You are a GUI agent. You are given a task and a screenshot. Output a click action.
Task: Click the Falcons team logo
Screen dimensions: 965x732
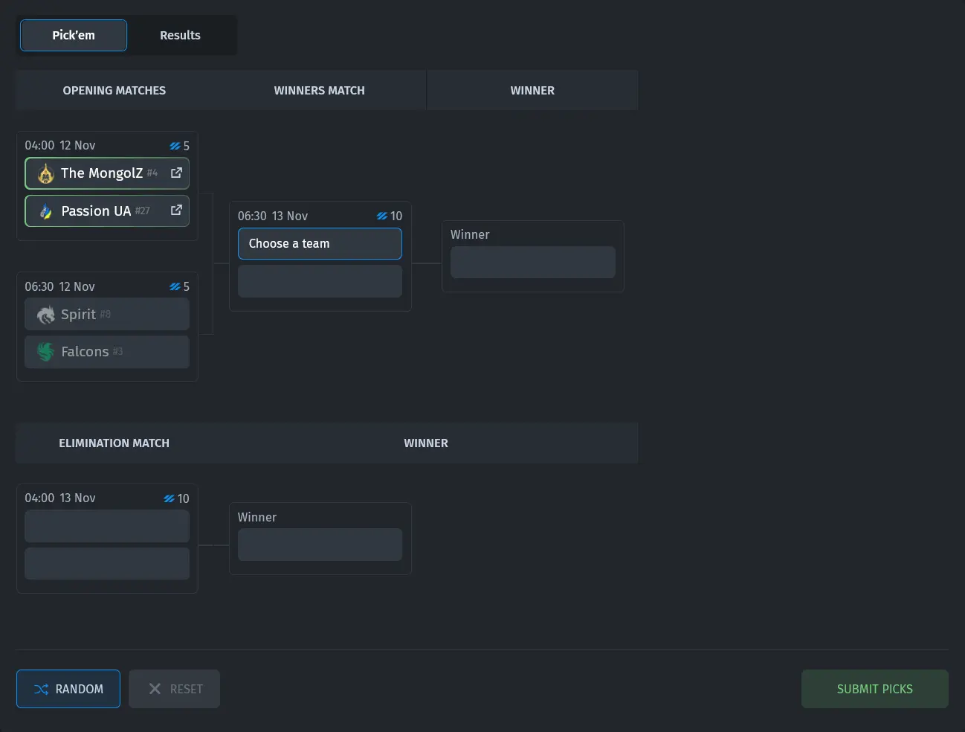pyautogui.click(x=46, y=352)
